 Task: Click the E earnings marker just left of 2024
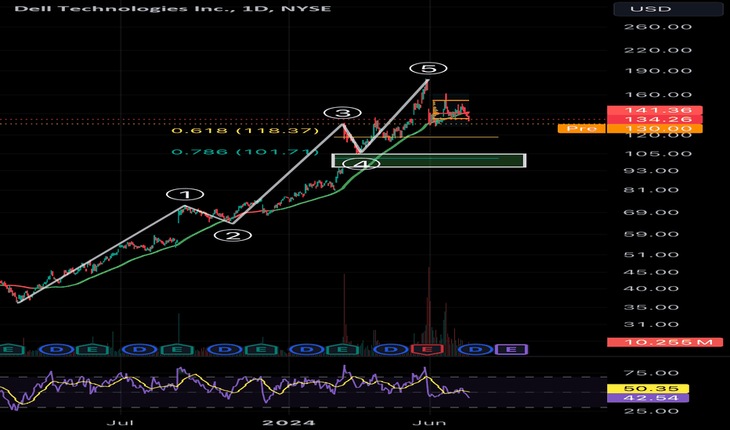(x=262, y=349)
